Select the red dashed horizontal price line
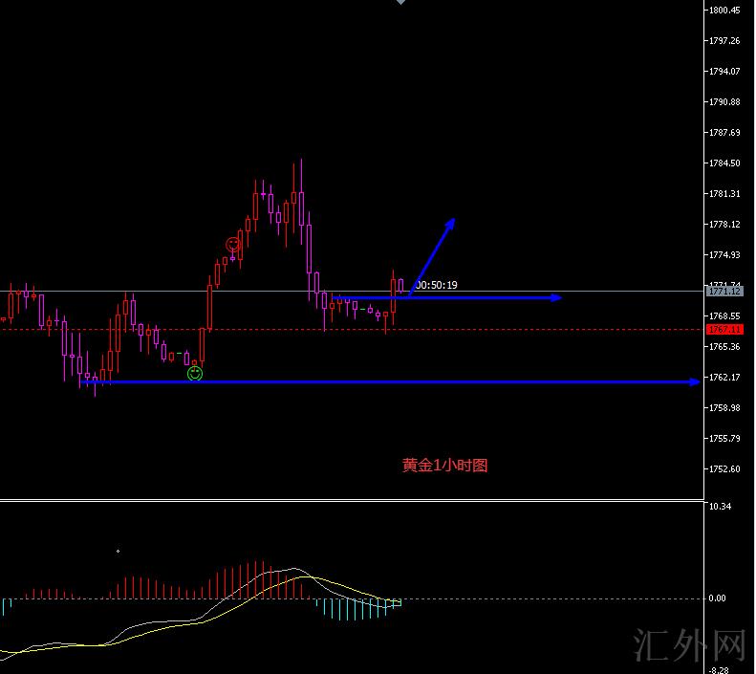This screenshot has width=756, height=674. [x=526, y=329]
